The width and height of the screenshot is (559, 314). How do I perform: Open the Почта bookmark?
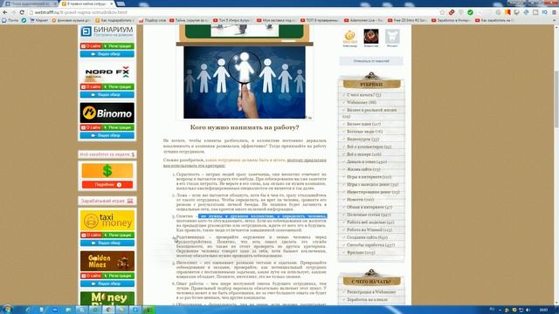point(10,20)
